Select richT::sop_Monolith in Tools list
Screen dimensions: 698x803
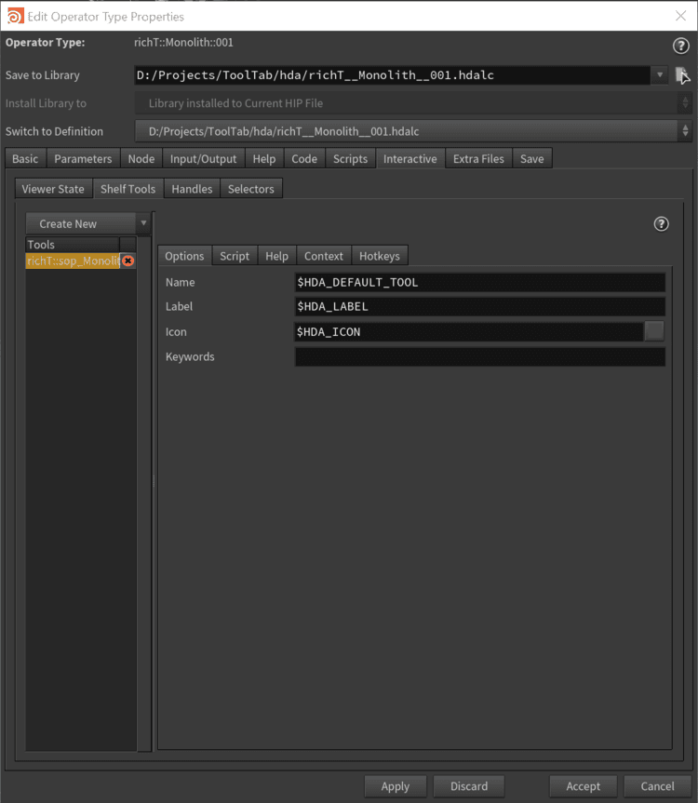[x=73, y=261]
